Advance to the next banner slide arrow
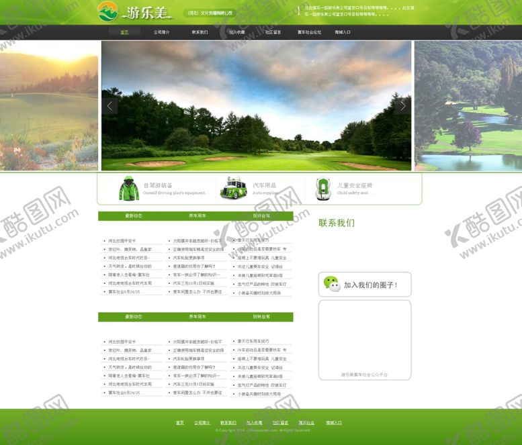This screenshot has width=522, height=445. pyautogui.click(x=403, y=106)
